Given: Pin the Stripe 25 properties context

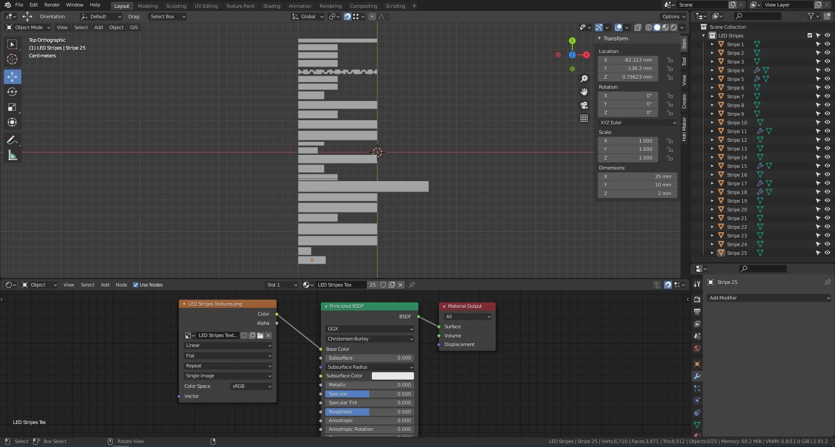Looking at the screenshot, I should (x=827, y=282).
